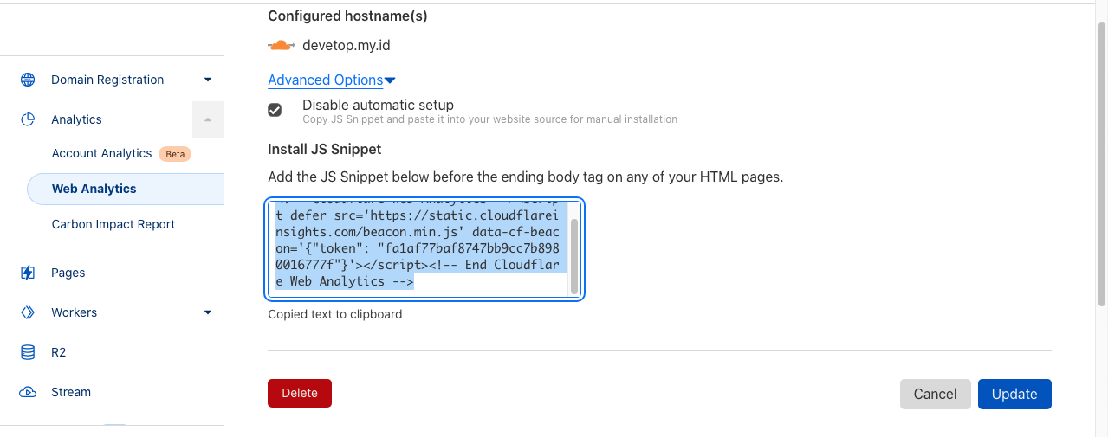
Task: Uncheck Disable automatic setup checkbox
Action: tap(275, 110)
